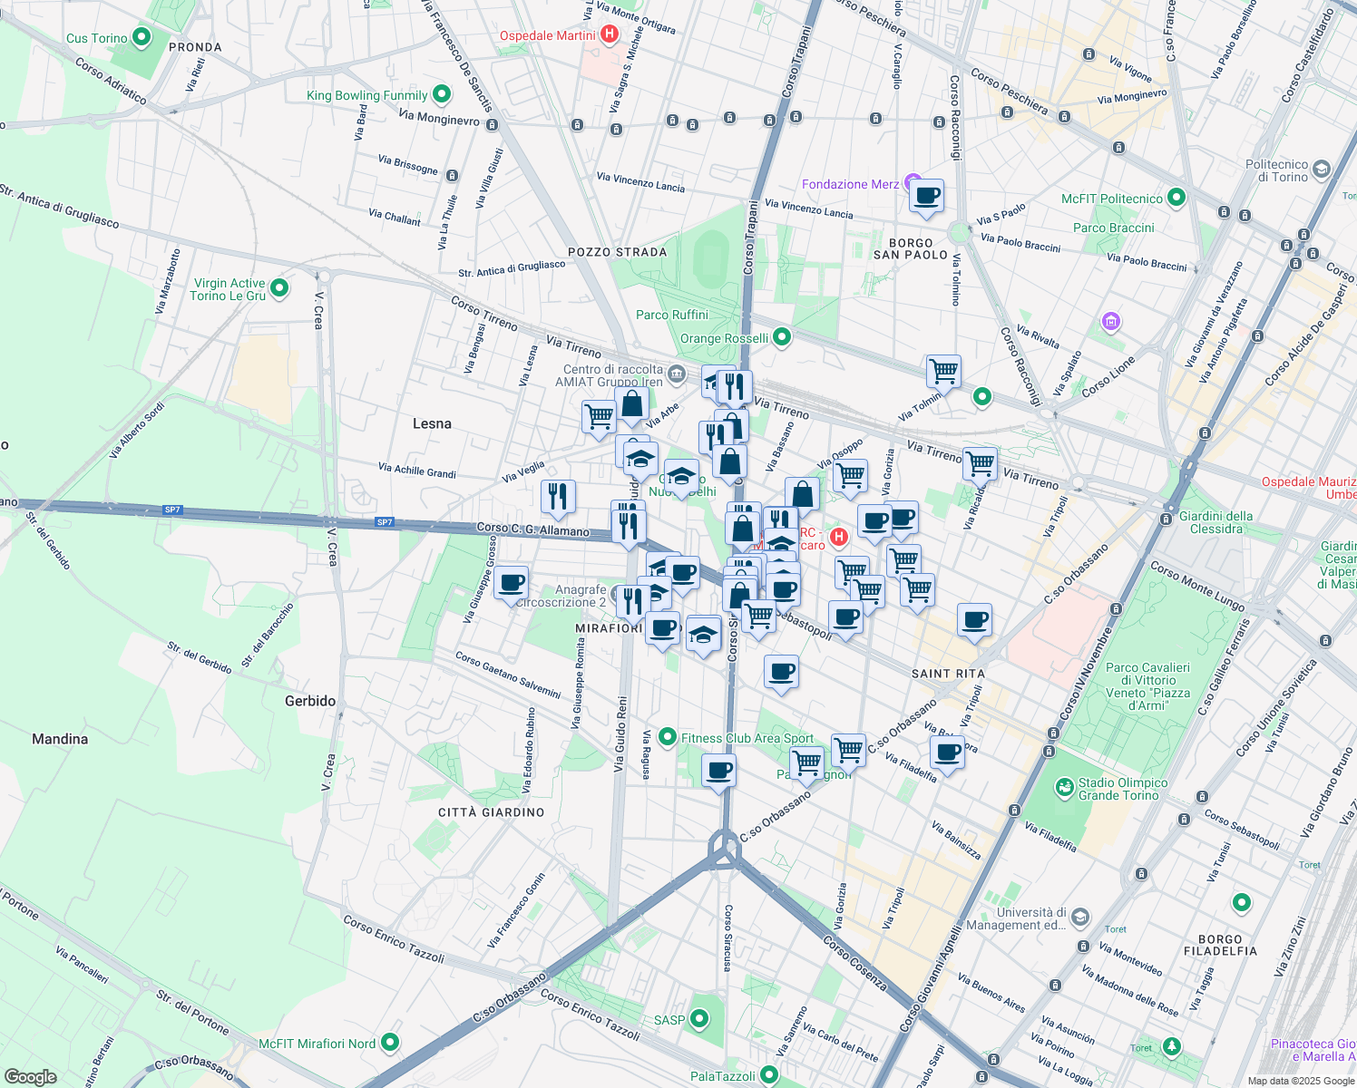Click the stadium icon near Stadio Olimpico Grande Torino

point(1063,786)
